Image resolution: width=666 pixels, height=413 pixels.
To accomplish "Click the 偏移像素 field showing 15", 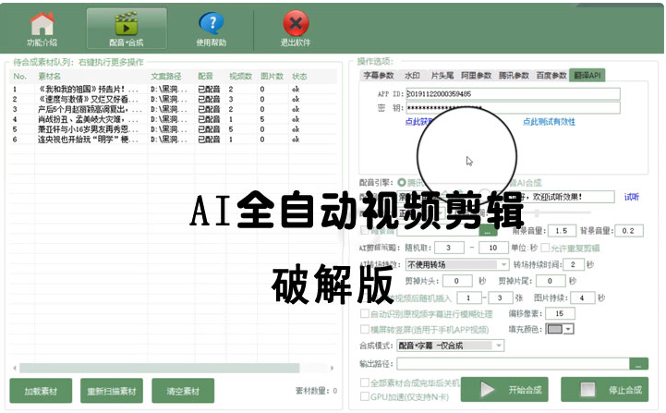I will click(560, 313).
